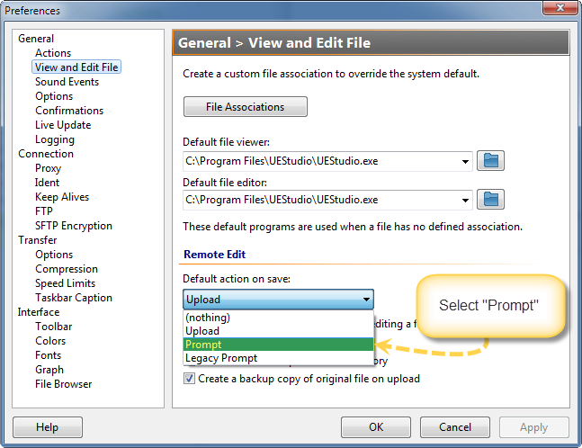Open the File Browser settings page
The height and width of the screenshot is (448, 582).
(x=64, y=384)
